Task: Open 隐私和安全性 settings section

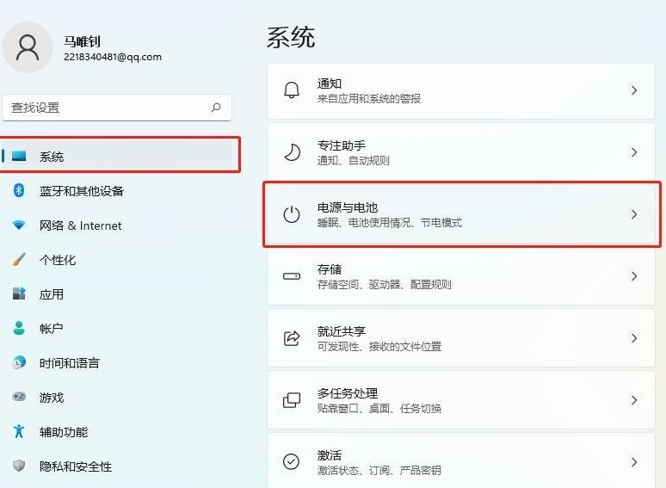Action: coord(76,466)
